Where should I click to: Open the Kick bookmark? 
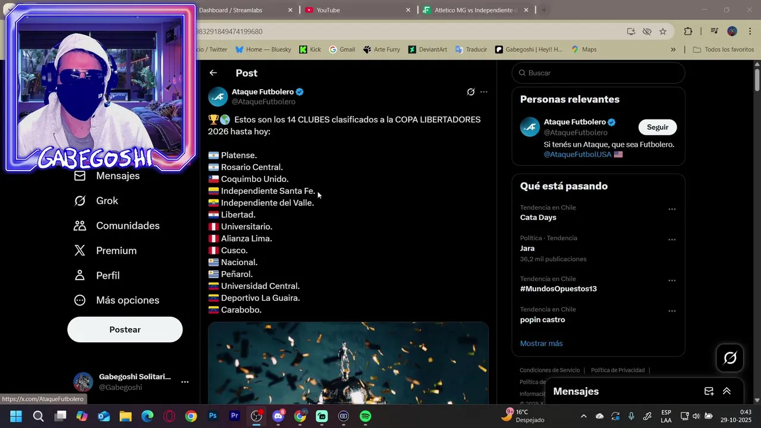(310, 49)
